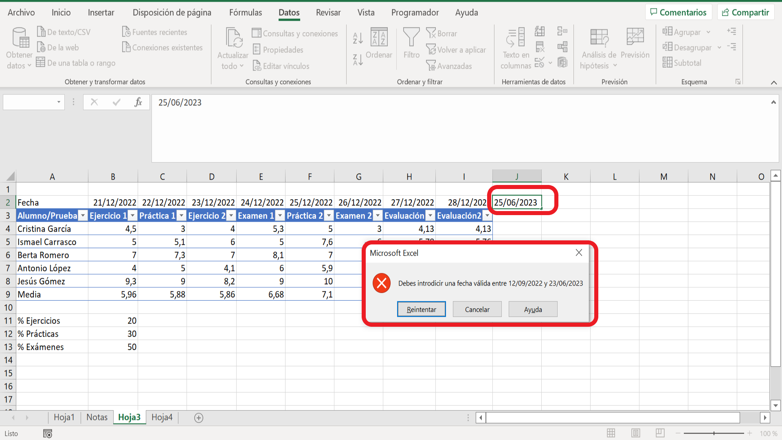Screen dimensions: 782x440
Task: Switch to the Inicio tab
Action: tap(61, 13)
